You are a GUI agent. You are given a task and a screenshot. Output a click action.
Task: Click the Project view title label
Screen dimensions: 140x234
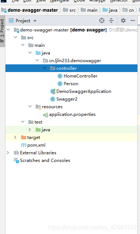coord(23,21)
